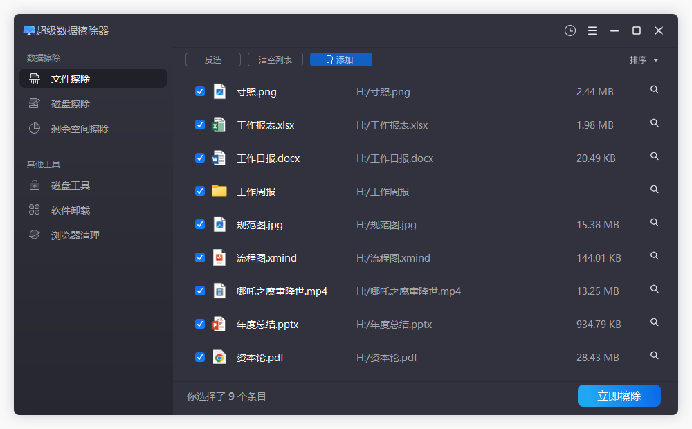692x429 pixels.
Task: Click the 添加 button to add files
Action: [x=340, y=60]
